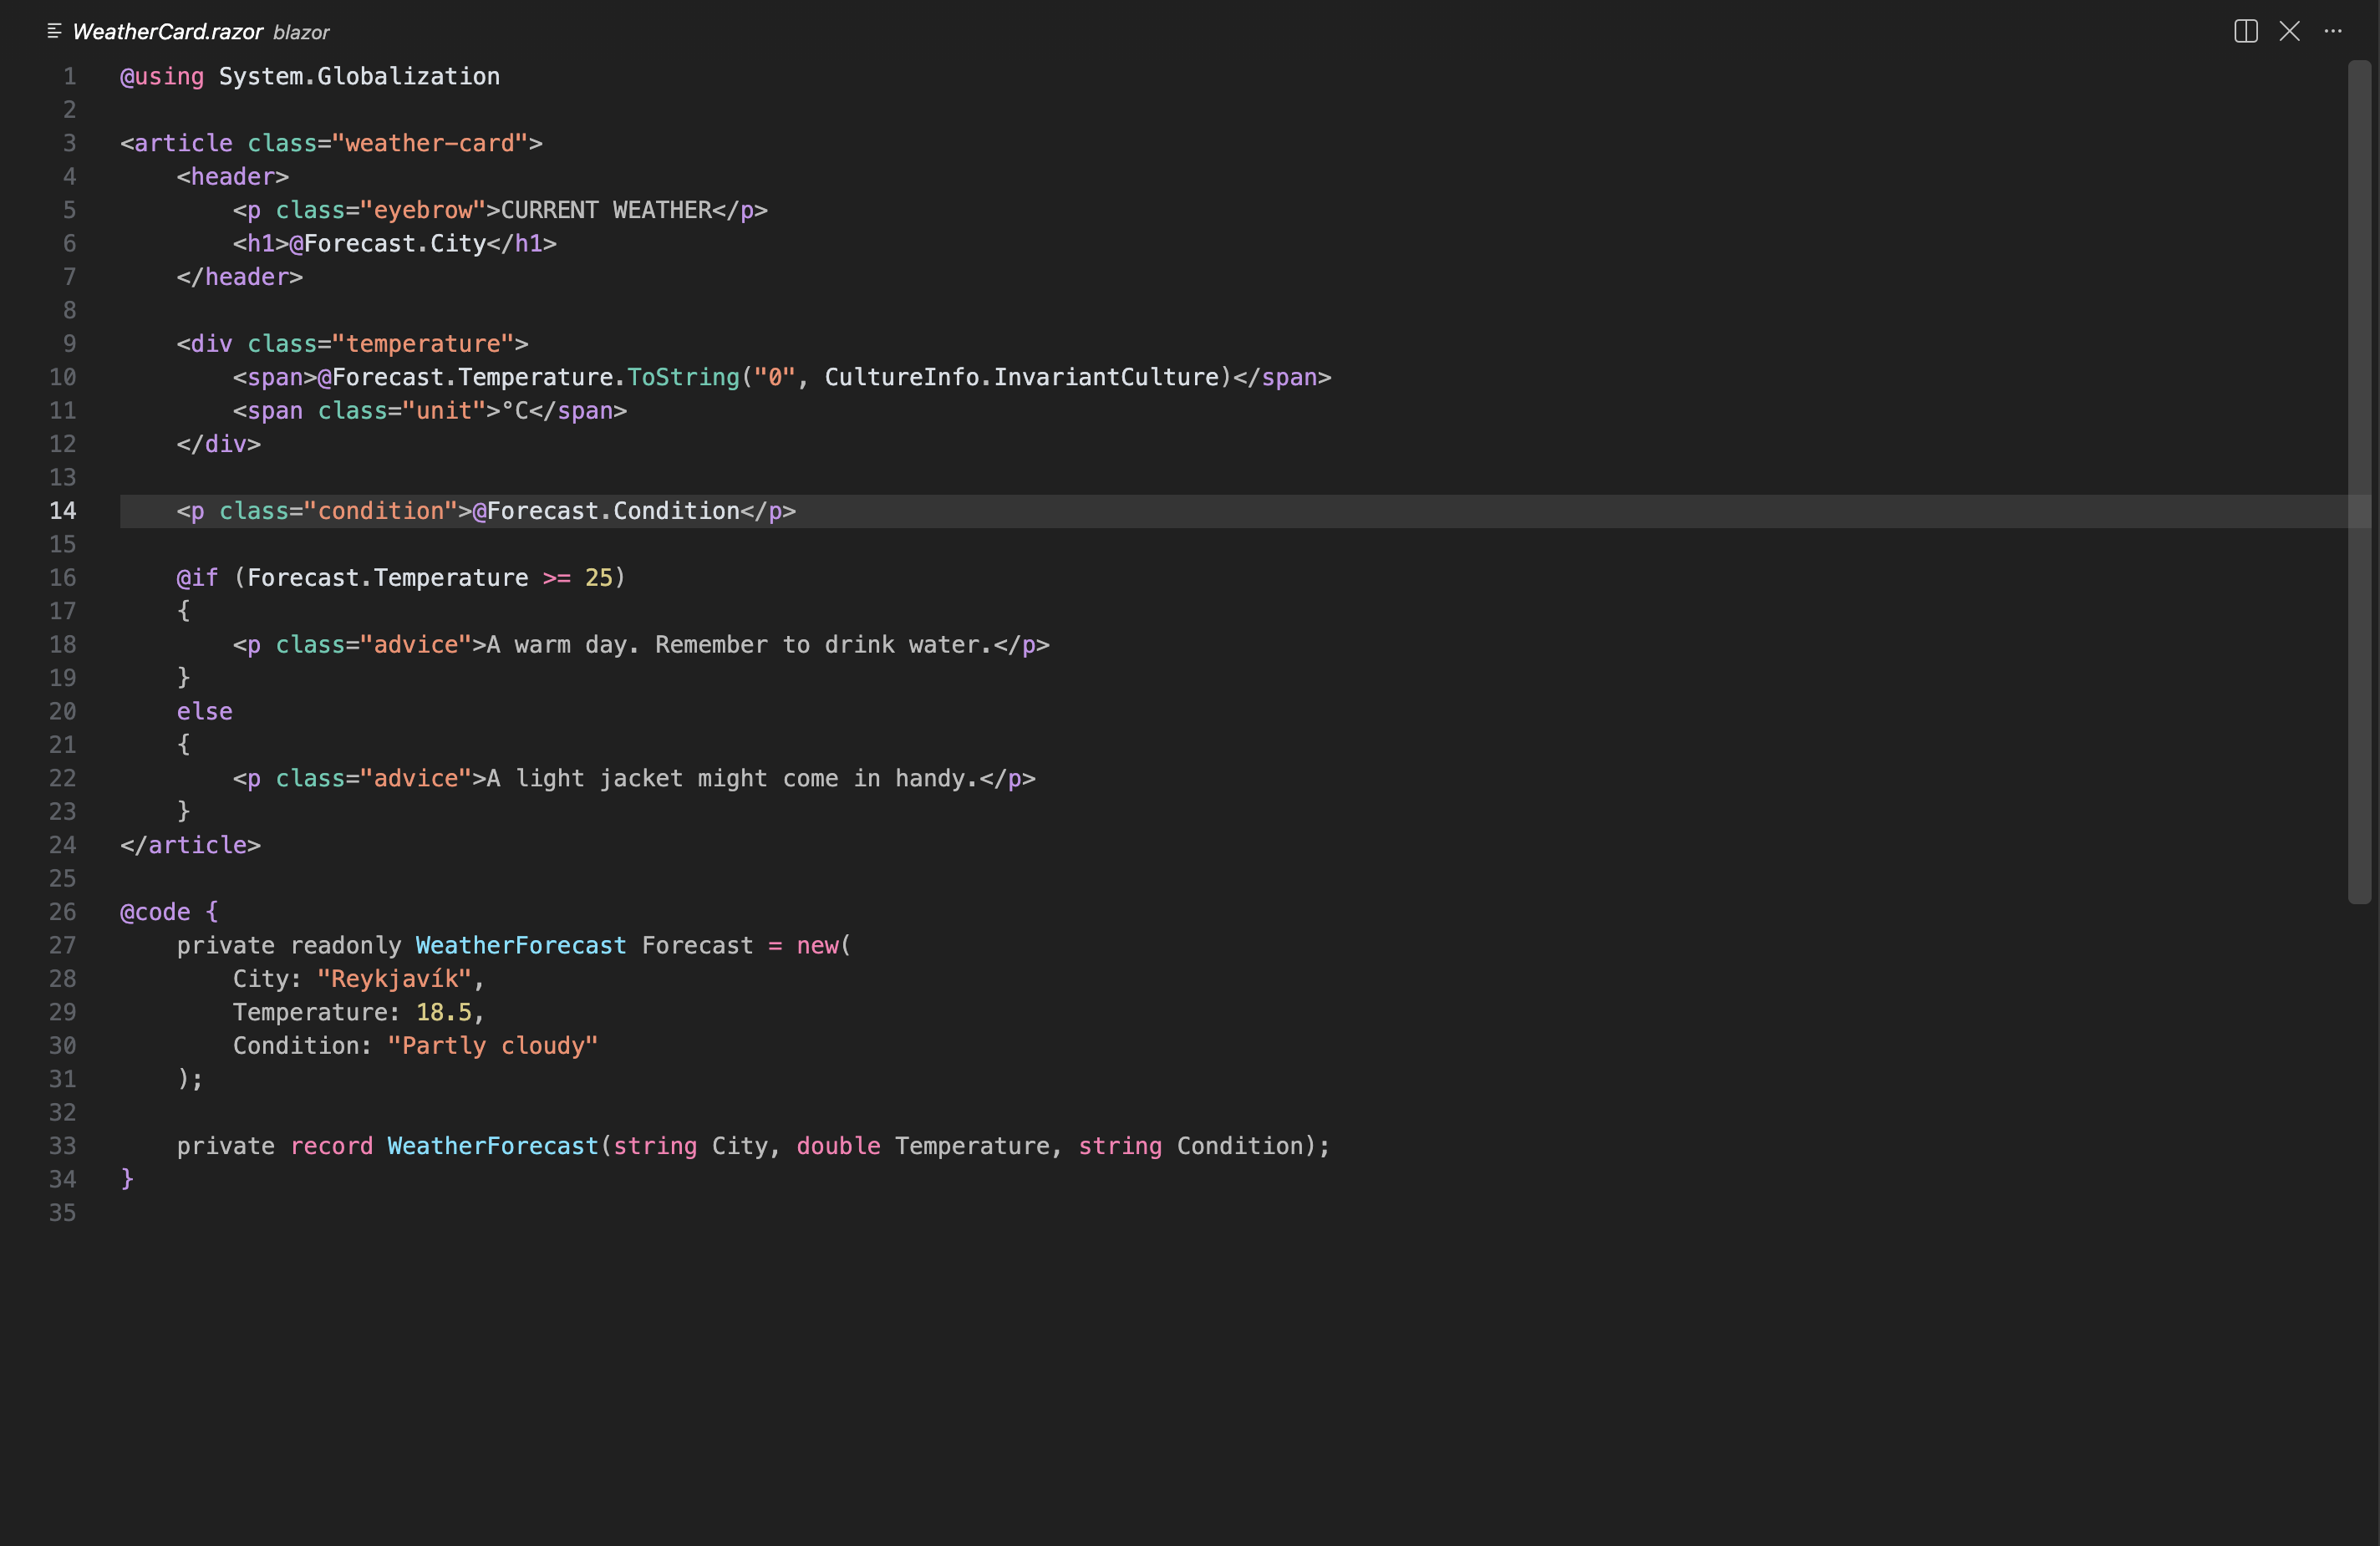The height and width of the screenshot is (1546, 2380).
Task: Click the ToString method call
Action: [683, 378]
